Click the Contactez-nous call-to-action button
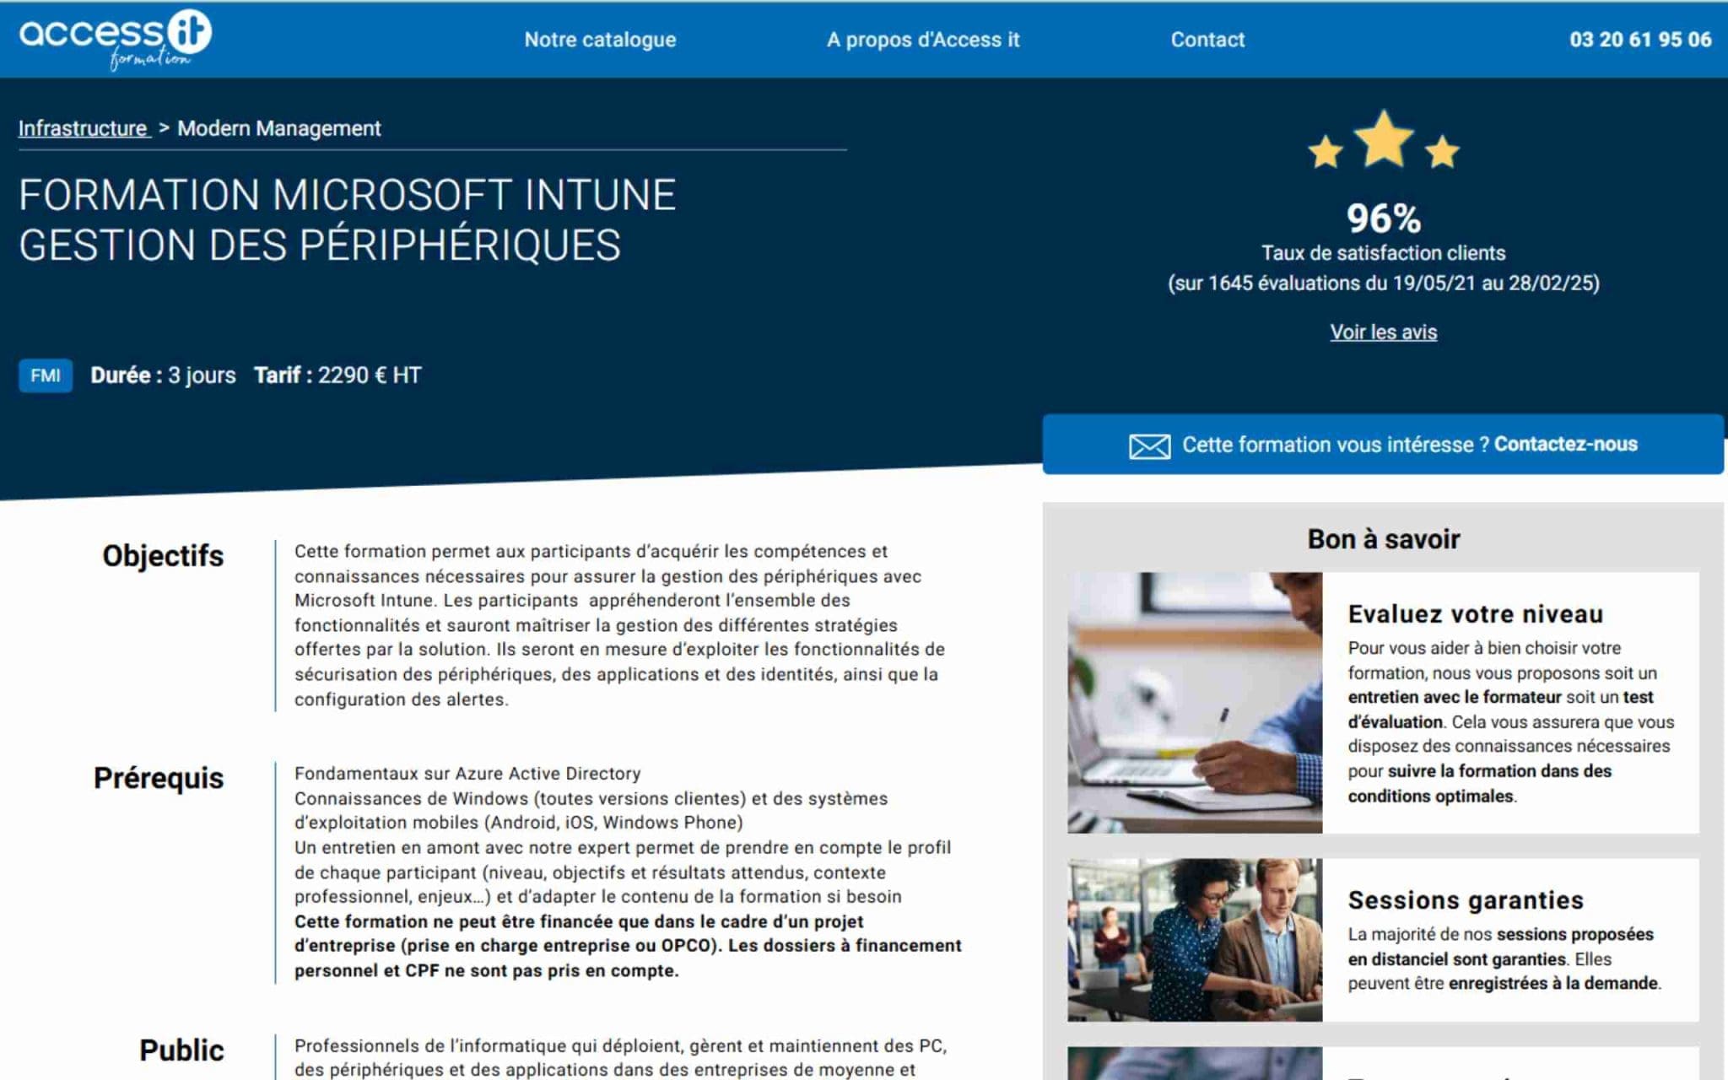1728x1080 pixels. [1382, 443]
